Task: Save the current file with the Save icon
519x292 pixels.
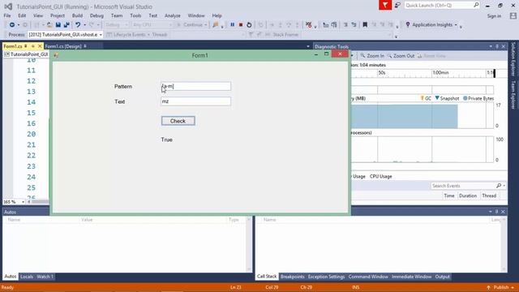Action: coord(58,25)
